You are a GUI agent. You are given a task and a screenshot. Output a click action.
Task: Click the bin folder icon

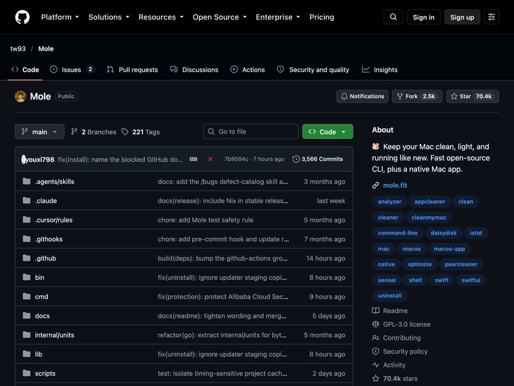point(26,277)
